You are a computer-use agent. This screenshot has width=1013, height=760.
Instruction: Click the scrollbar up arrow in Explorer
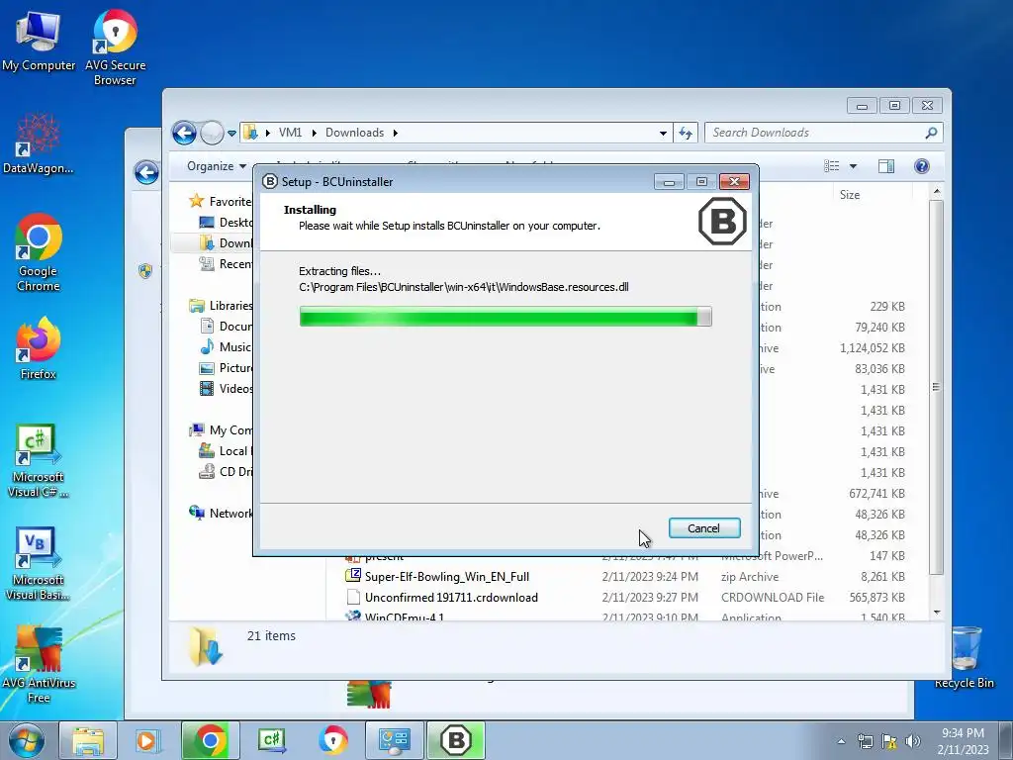(x=937, y=192)
